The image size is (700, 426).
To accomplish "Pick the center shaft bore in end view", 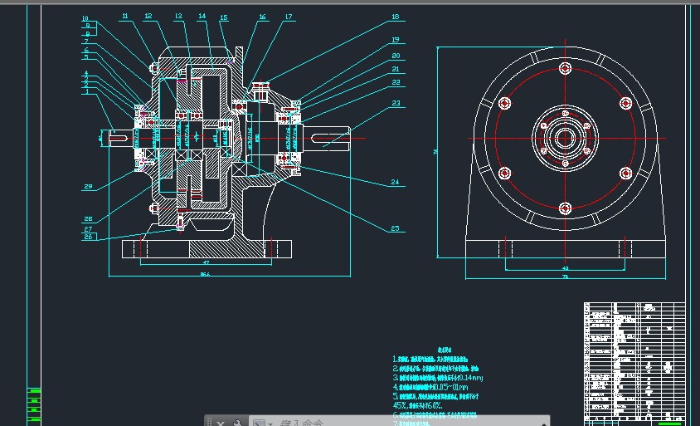I will 565,138.
